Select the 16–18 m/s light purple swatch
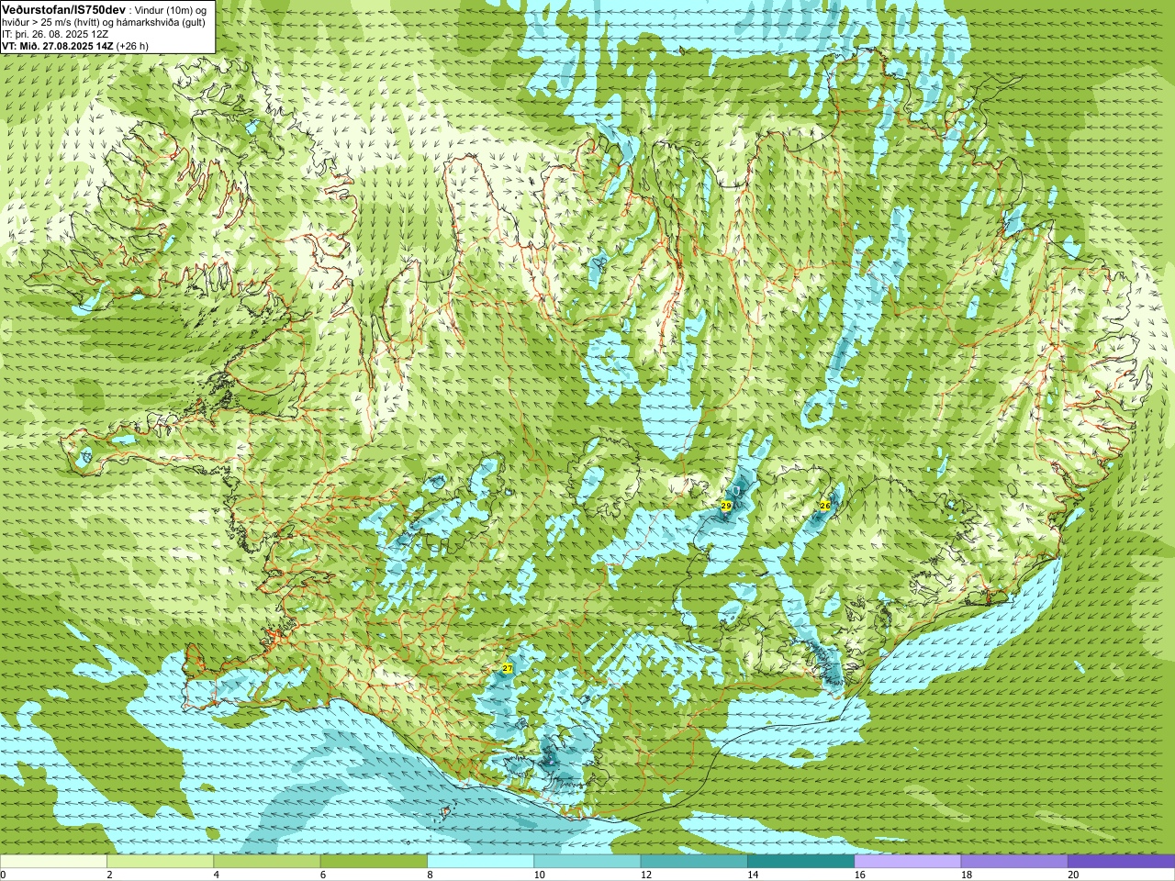The height and width of the screenshot is (881, 1175). click(x=907, y=861)
